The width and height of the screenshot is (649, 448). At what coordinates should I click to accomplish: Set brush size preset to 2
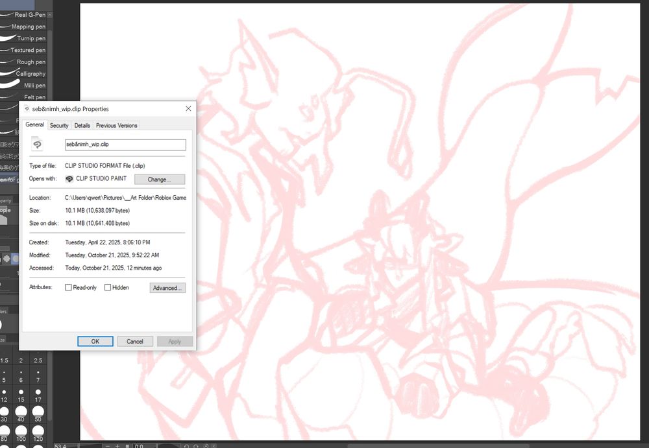[x=21, y=357]
